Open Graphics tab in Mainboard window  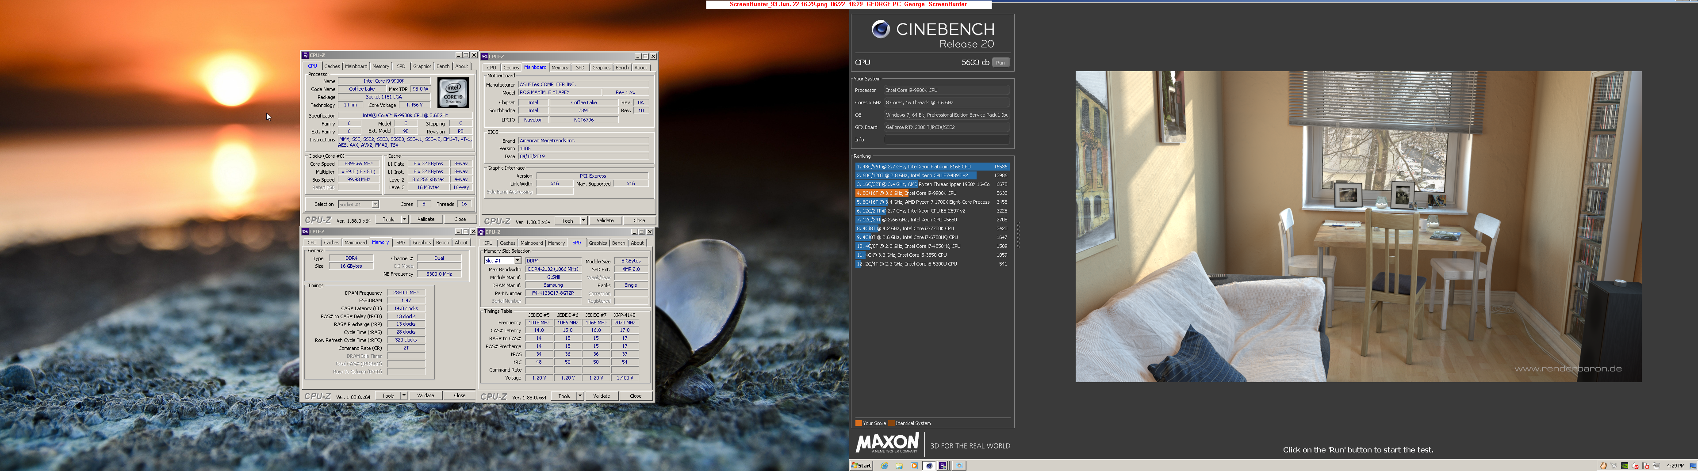(601, 68)
